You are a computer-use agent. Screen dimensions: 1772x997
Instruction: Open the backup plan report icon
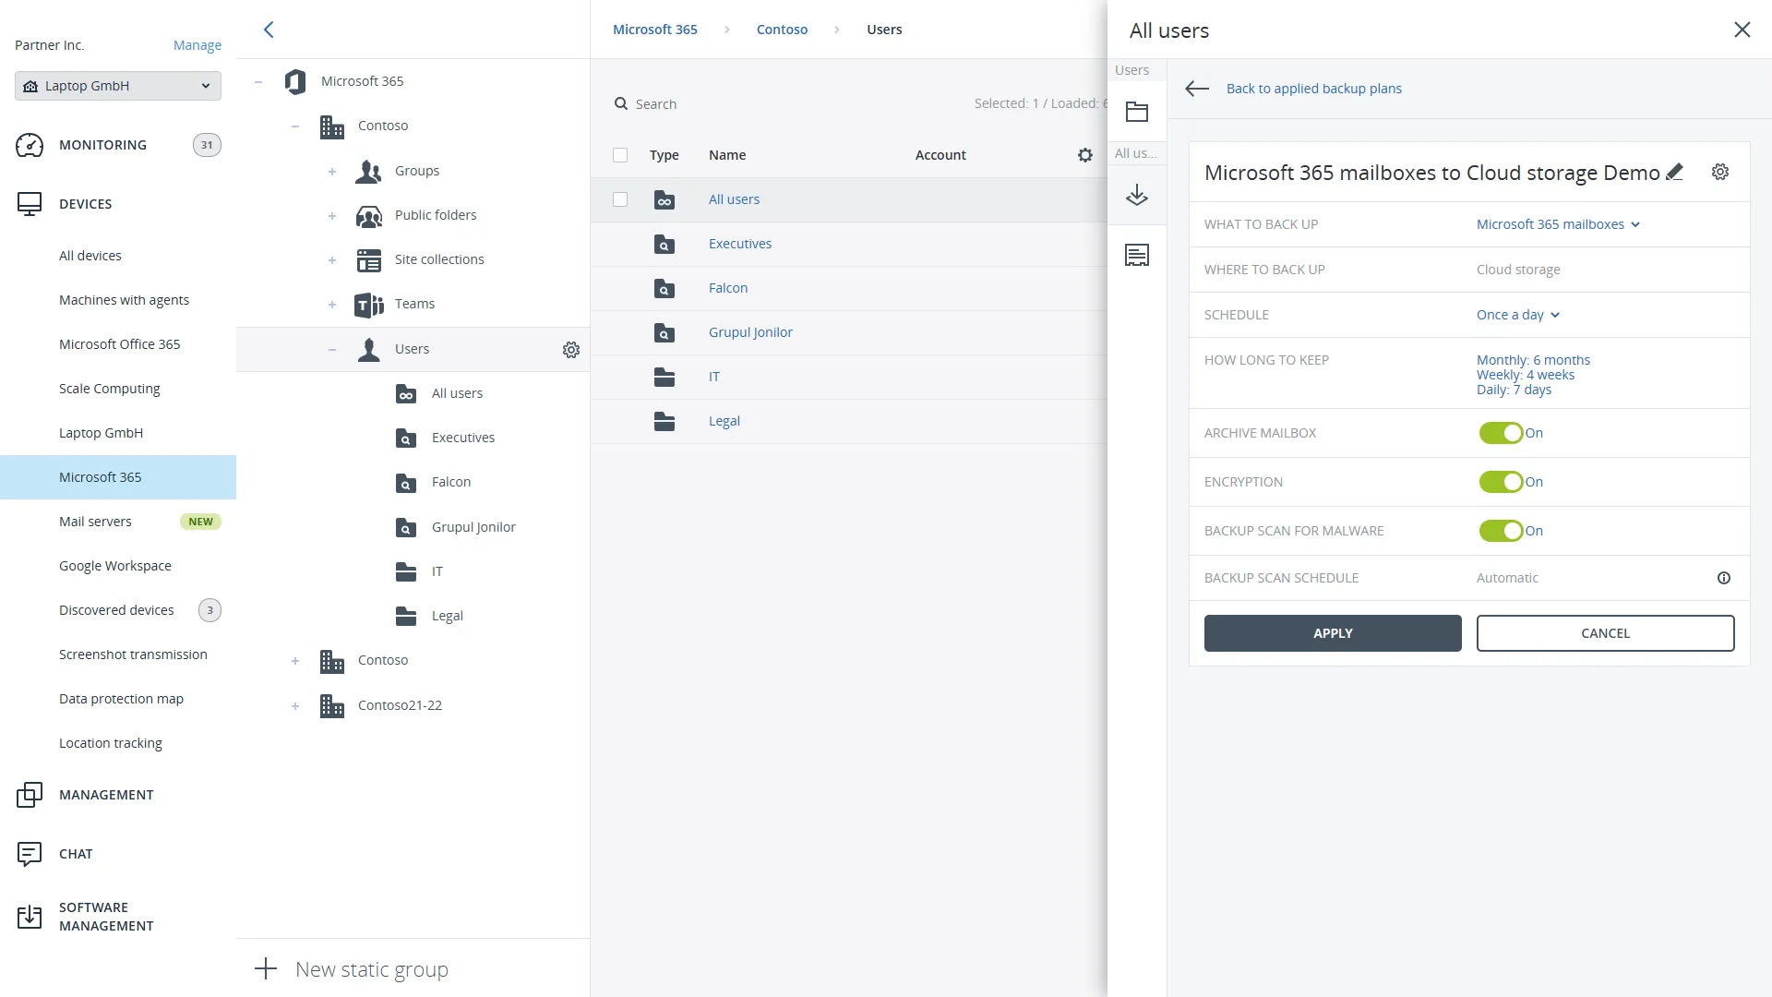[x=1137, y=255]
